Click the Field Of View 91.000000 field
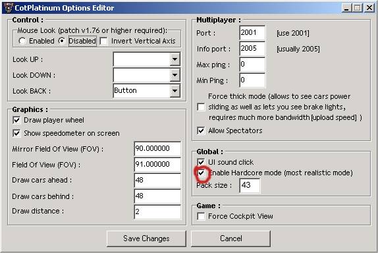The image size is (378, 253). point(157,165)
